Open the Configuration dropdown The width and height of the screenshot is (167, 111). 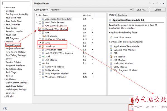[x=91, y=10]
